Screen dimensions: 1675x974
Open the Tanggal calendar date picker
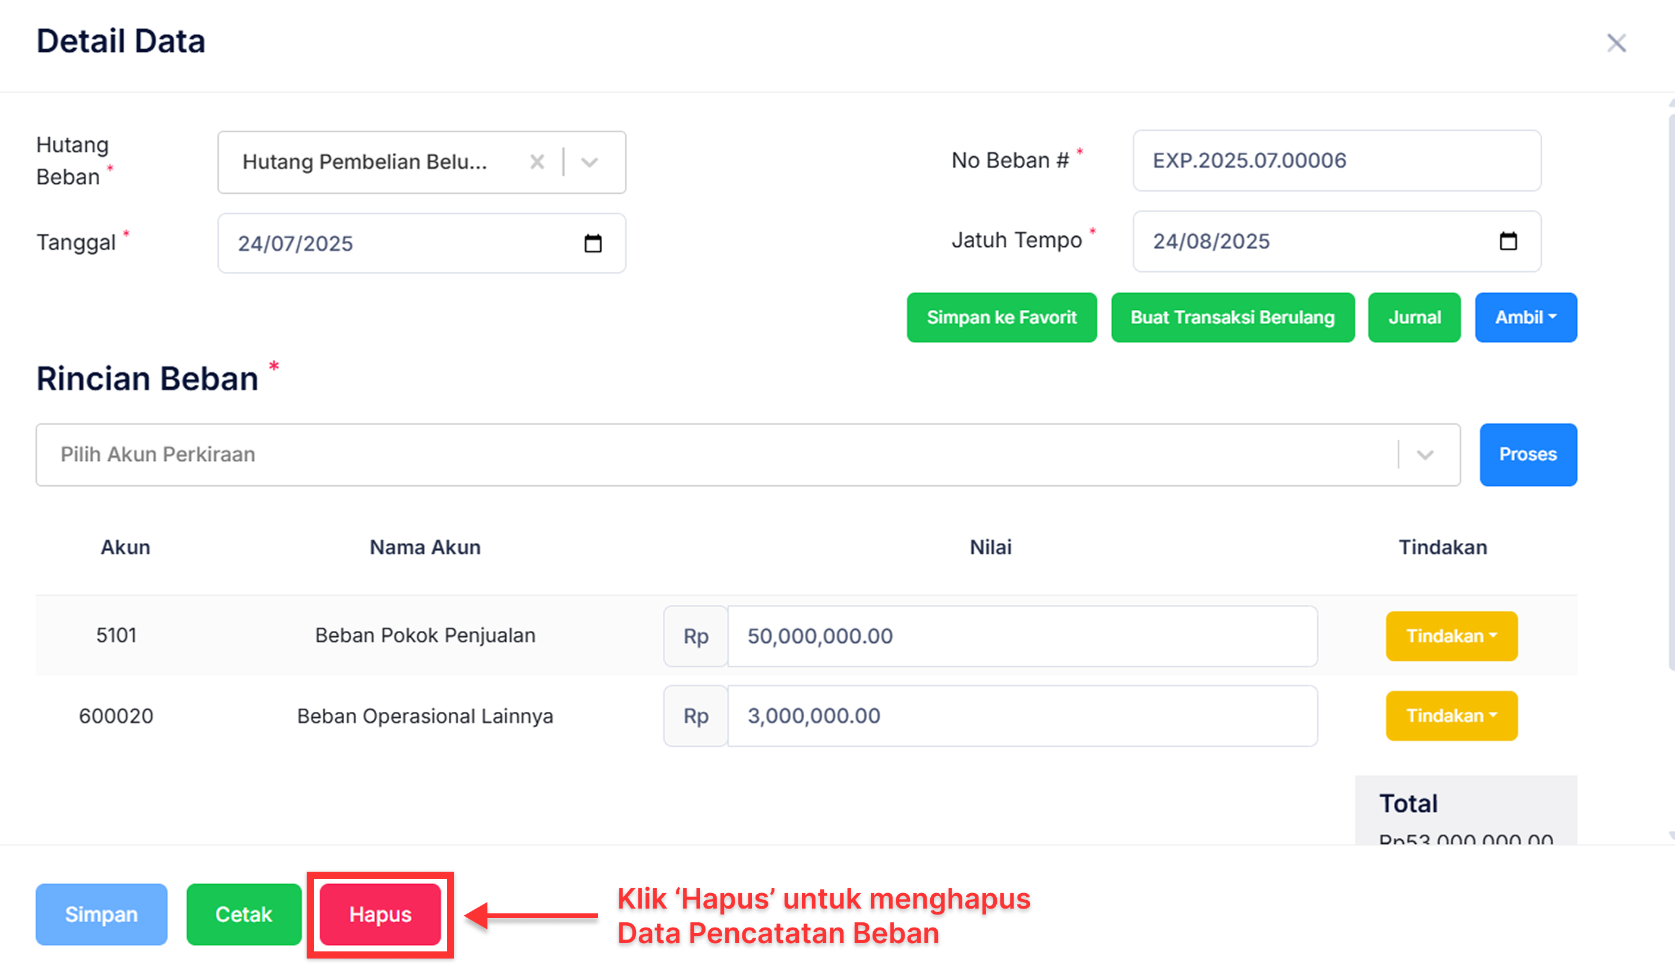pyautogui.click(x=594, y=243)
